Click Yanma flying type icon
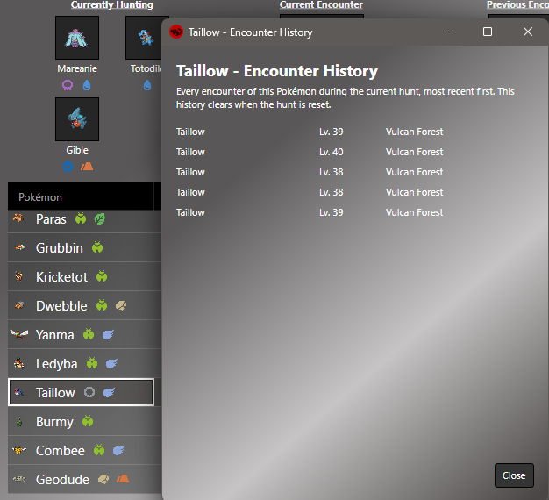Screen dimensions: 549x500 [x=108, y=335]
